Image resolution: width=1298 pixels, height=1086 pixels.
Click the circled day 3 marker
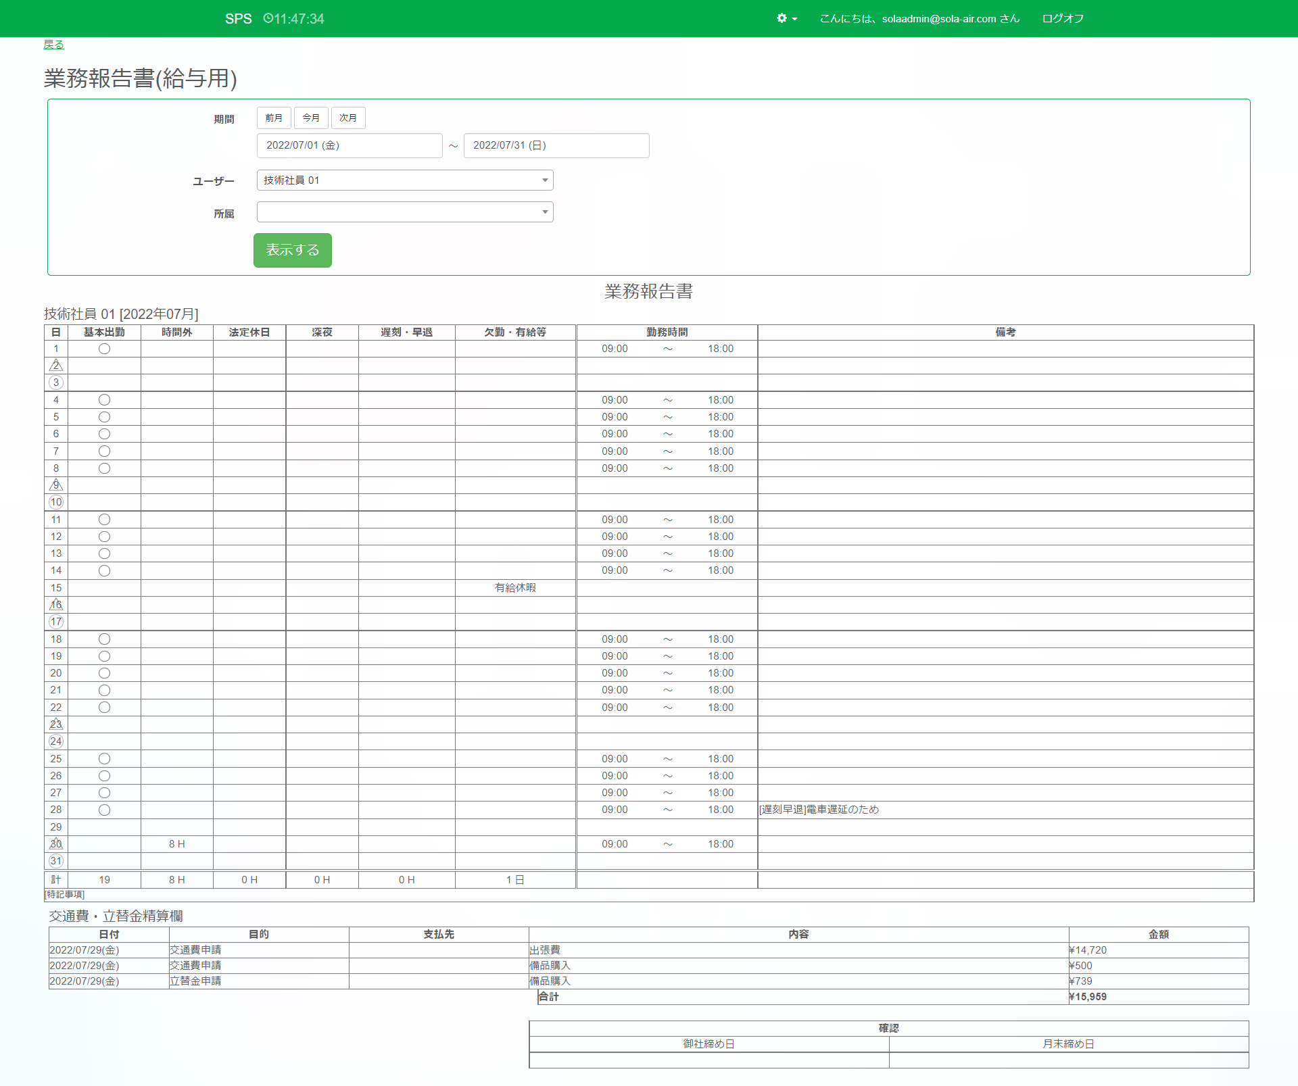coord(56,382)
